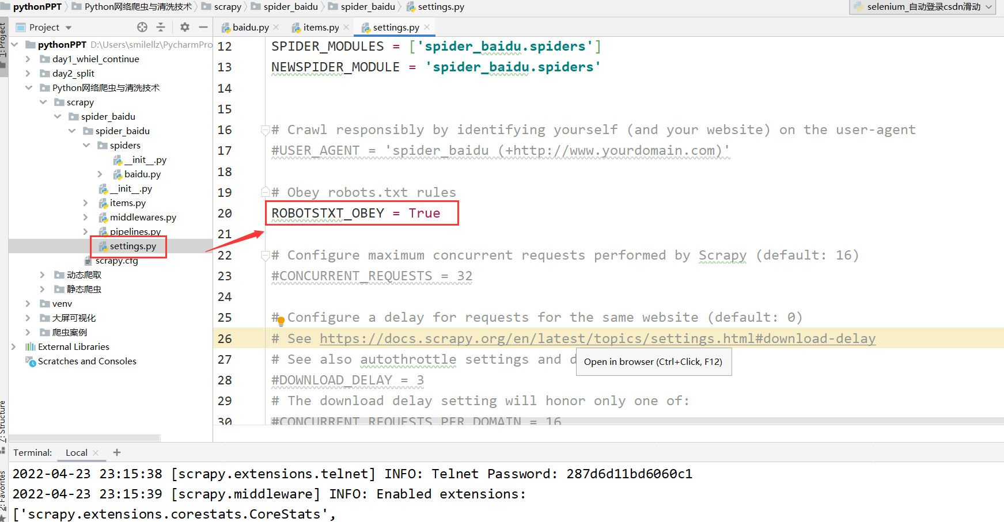Expand the baidu.py file node
This screenshot has height=522, width=1004.
pyautogui.click(x=100, y=174)
